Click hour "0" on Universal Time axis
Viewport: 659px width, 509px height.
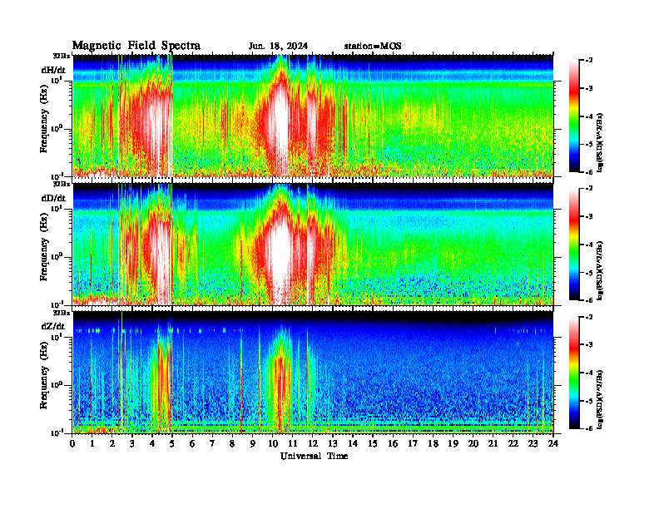coord(72,444)
